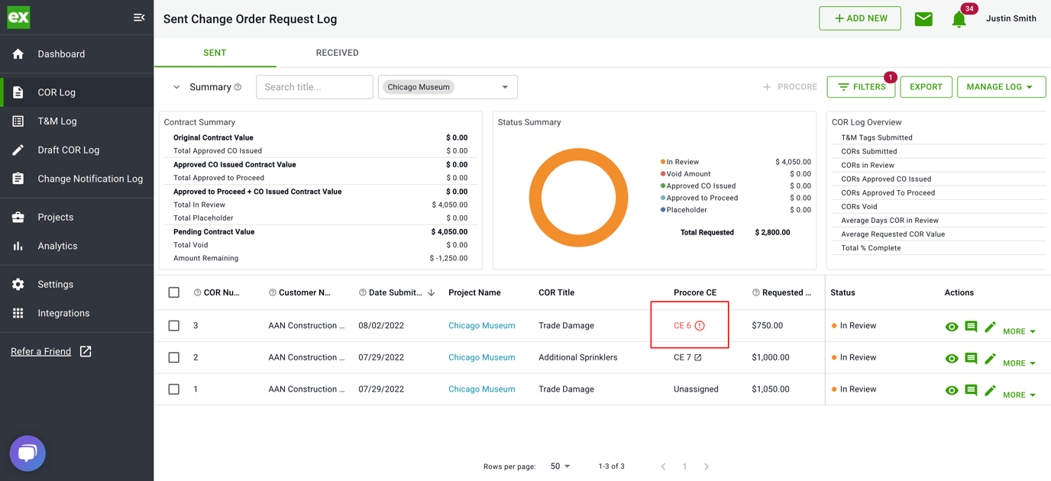Collapse the Summary section chevron
The image size is (1051, 481).
(176, 86)
